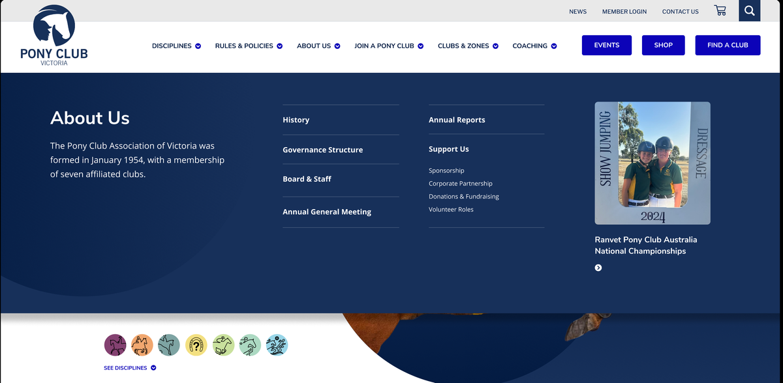Select Annual Reports from About Us menu
This screenshot has width=783, height=383.
pos(457,120)
